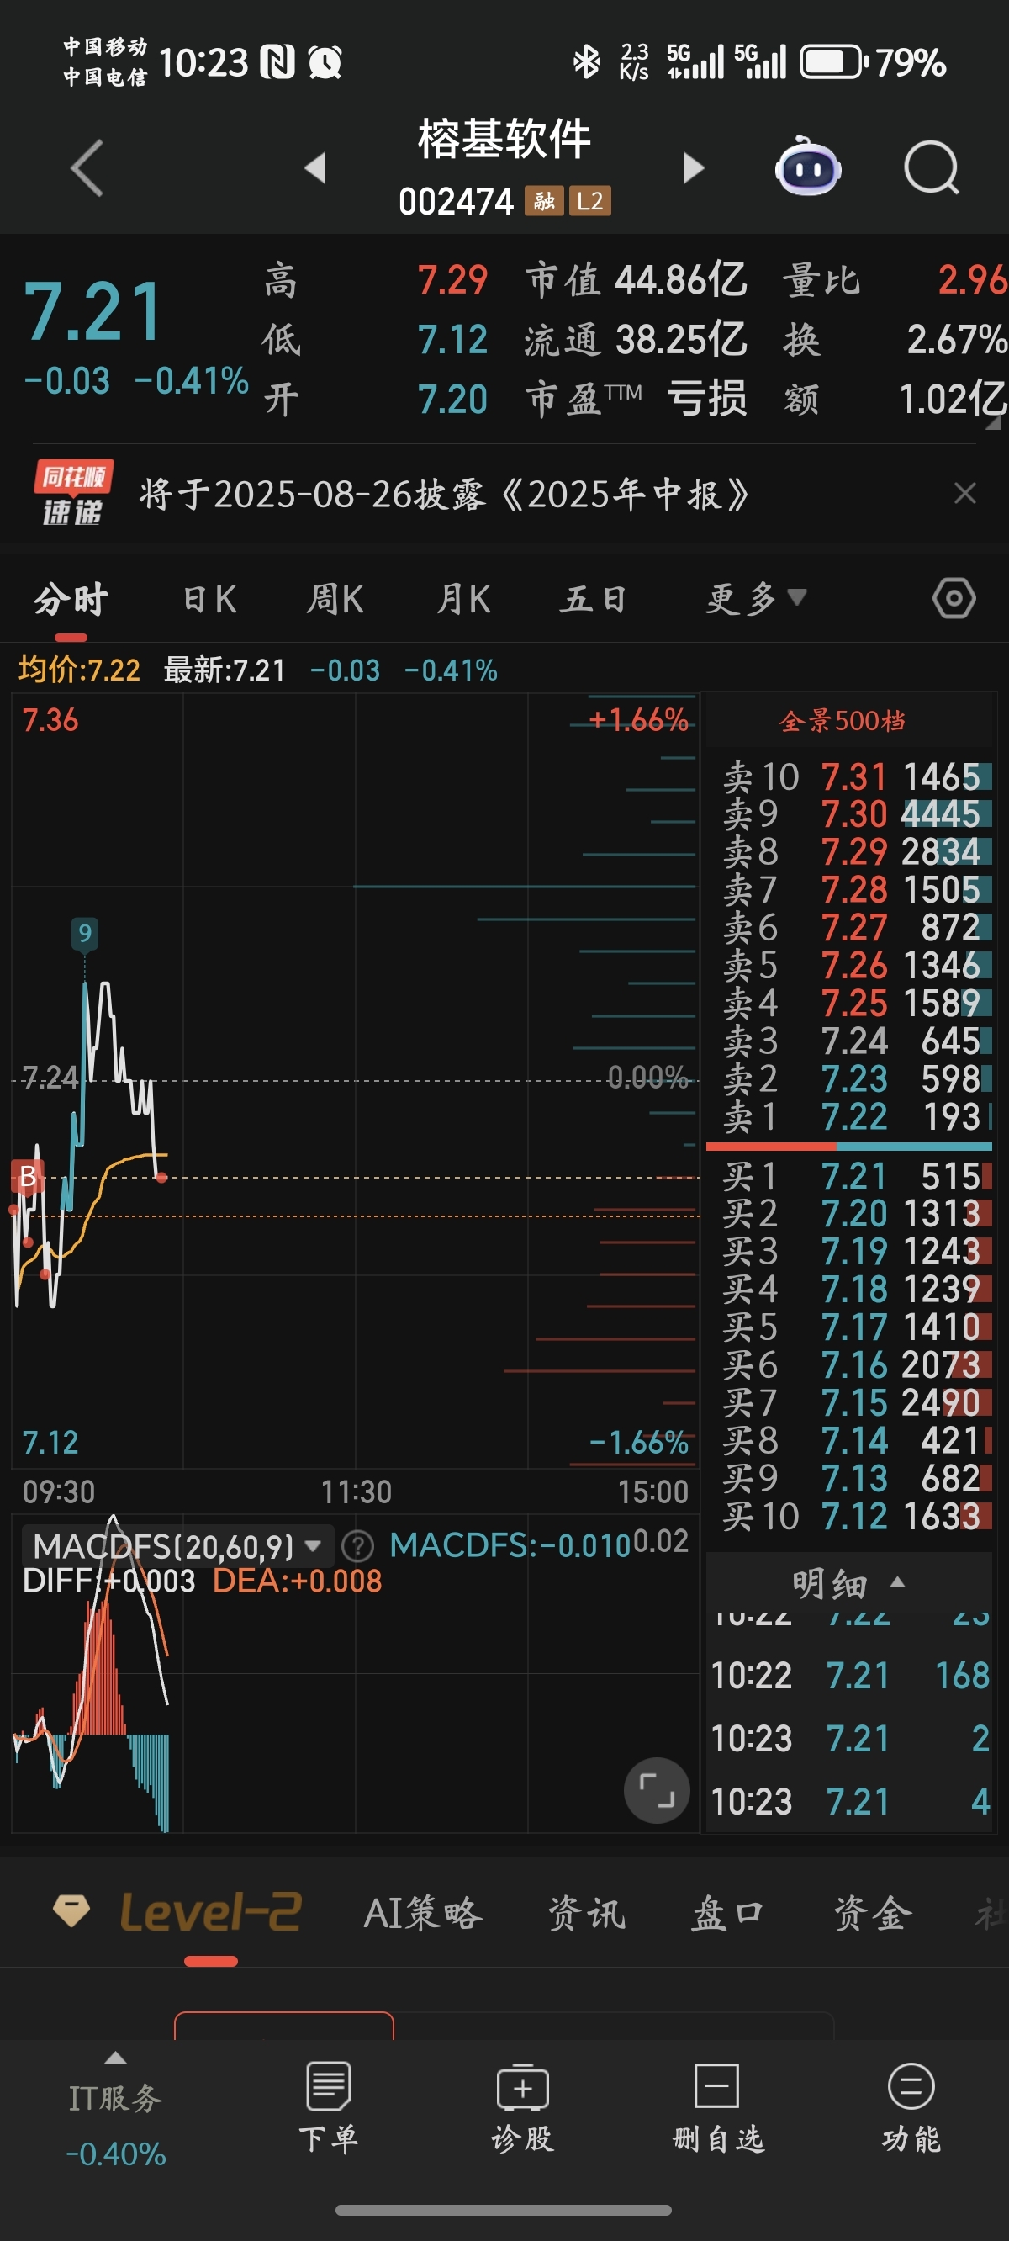This screenshot has height=2241, width=1009.
Task: Dismiss the 同花顺速递 announcement banner
Action: point(964,493)
